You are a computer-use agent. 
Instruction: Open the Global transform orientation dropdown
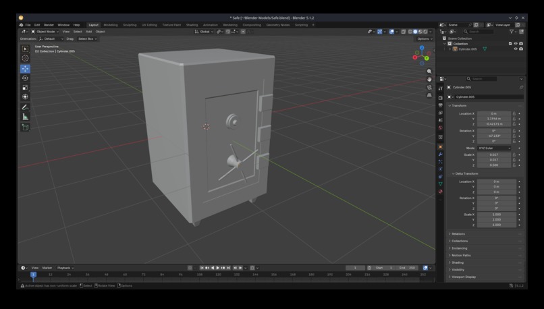[204, 32]
